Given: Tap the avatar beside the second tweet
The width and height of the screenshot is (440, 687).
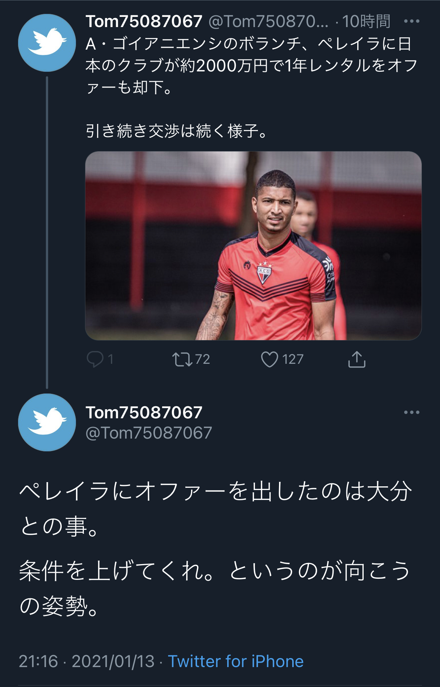Looking at the screenshot, I should [x=47, y=422].
